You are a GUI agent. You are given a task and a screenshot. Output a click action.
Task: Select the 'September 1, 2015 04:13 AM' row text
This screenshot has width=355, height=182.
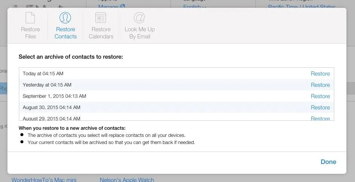54,96
